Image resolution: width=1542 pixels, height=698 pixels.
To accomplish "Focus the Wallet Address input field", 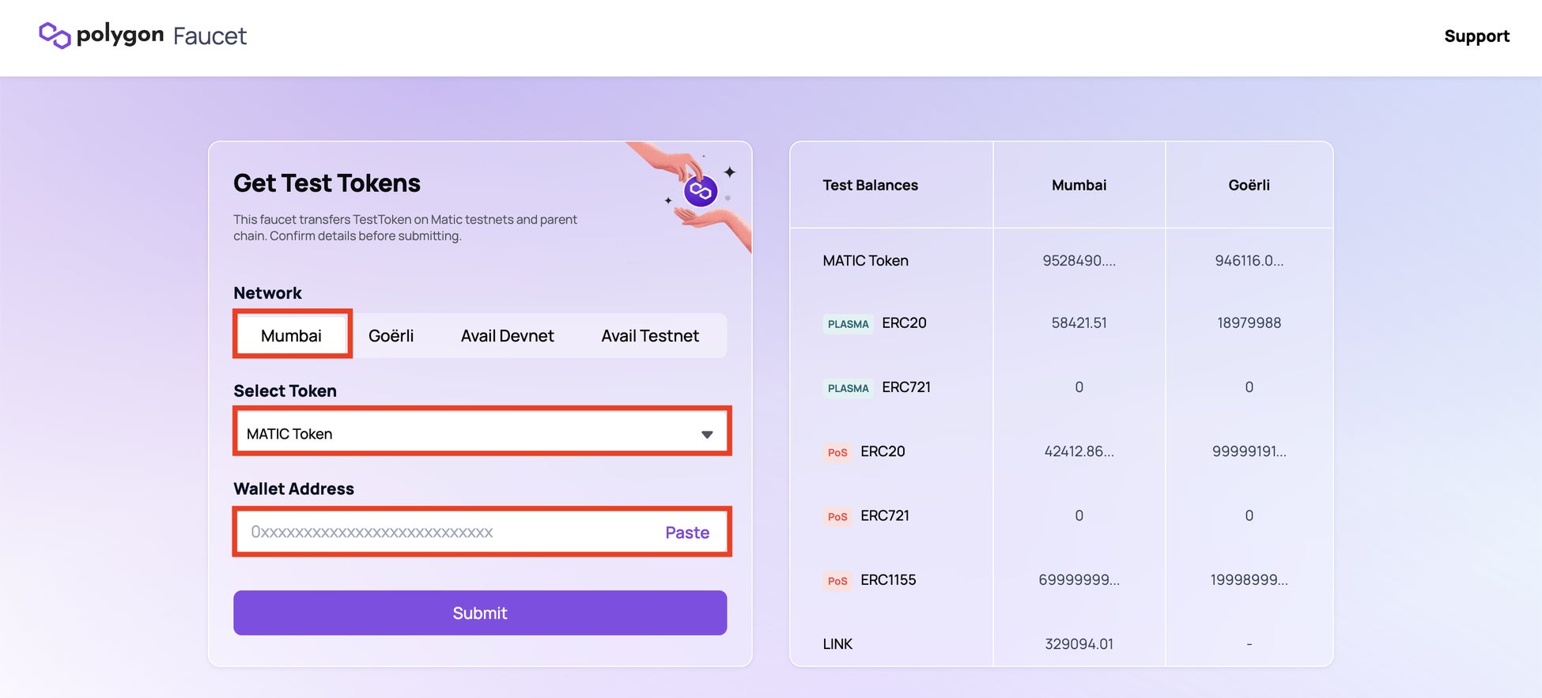I will 443,532.
